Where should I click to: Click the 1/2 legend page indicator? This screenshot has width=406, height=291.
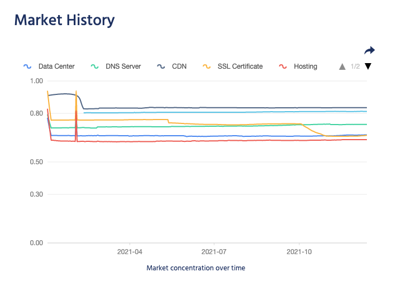[x=355, y=66]
